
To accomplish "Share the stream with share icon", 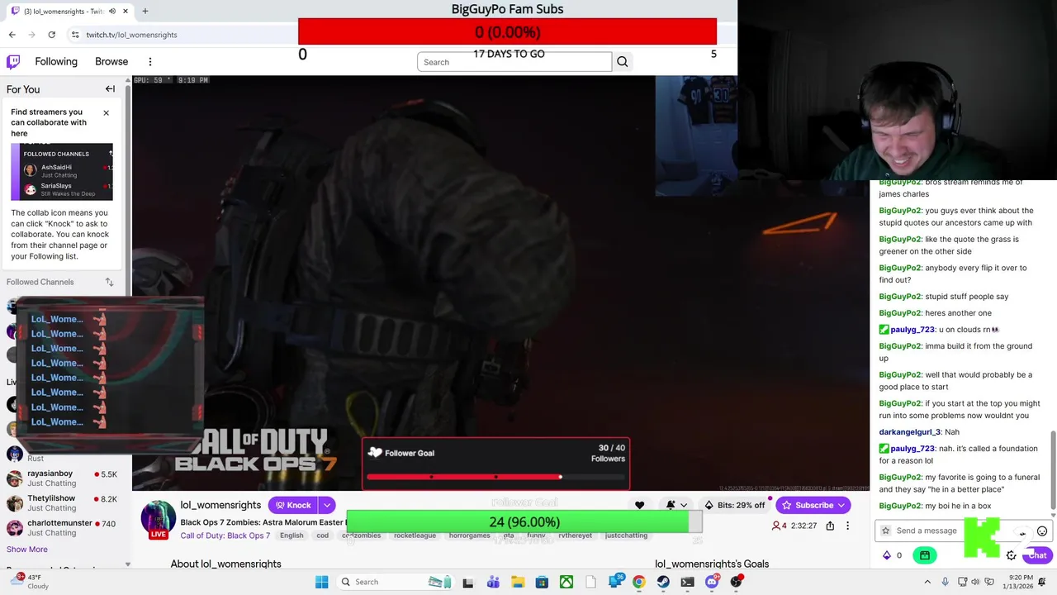I will click(830, 526).
